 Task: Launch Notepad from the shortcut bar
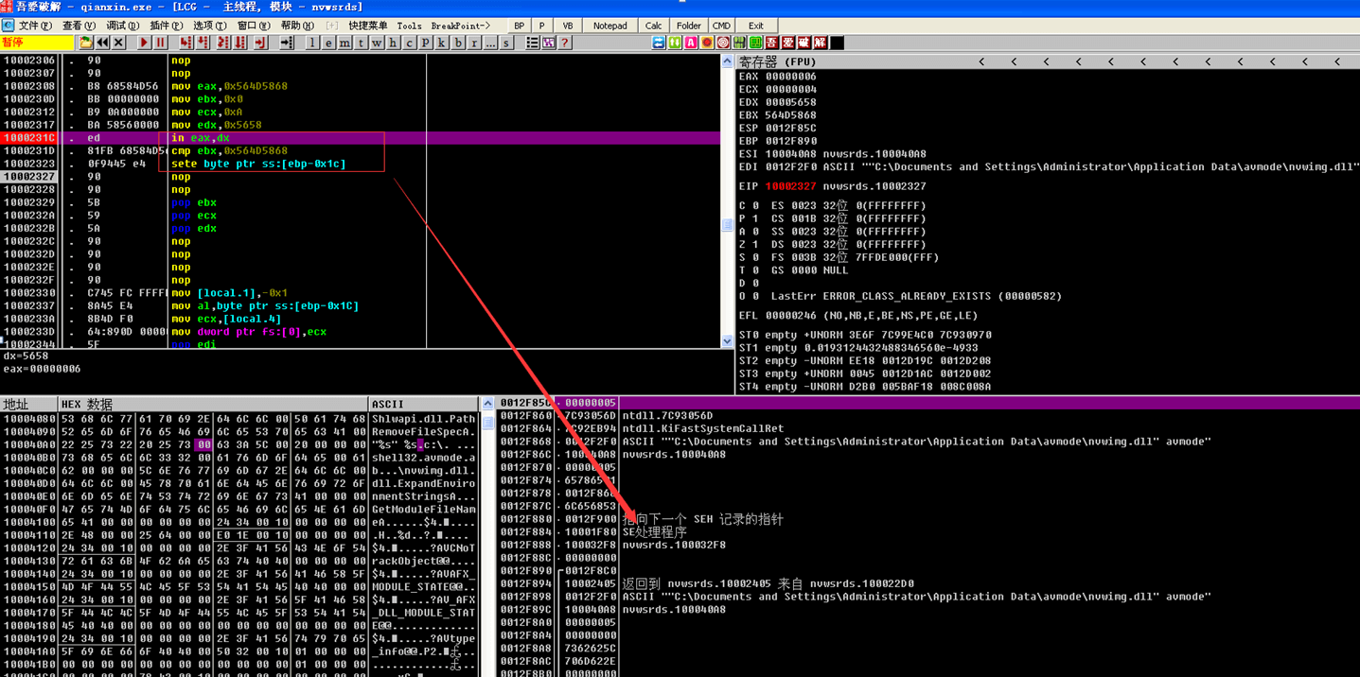pos(609,26)
